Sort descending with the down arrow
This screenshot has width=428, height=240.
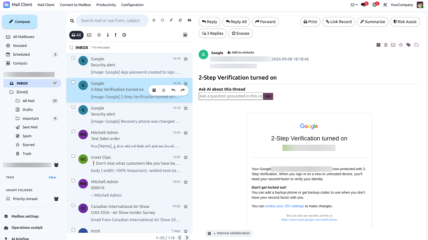[x=108, y=35]
